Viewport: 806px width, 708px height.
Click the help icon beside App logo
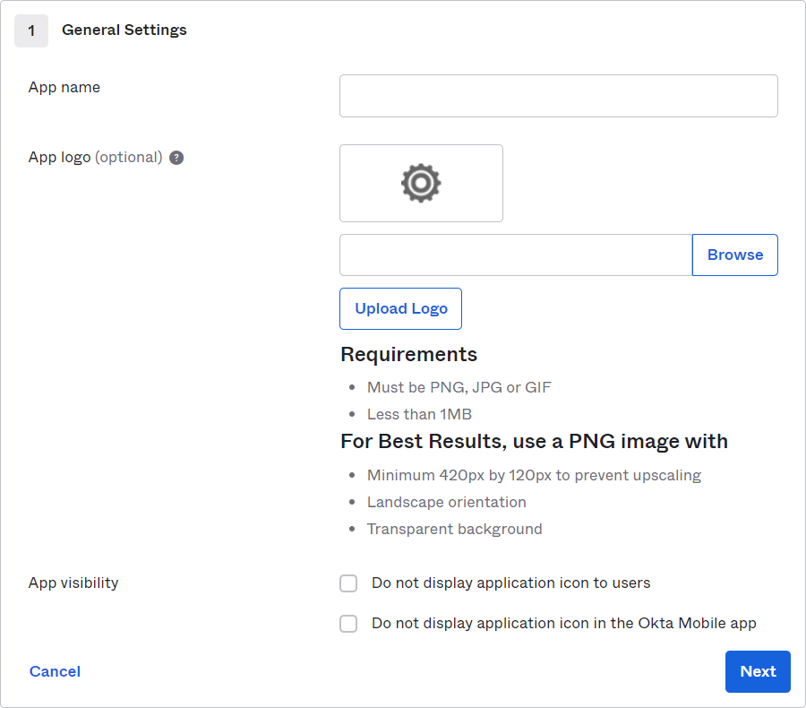[176, 158]
